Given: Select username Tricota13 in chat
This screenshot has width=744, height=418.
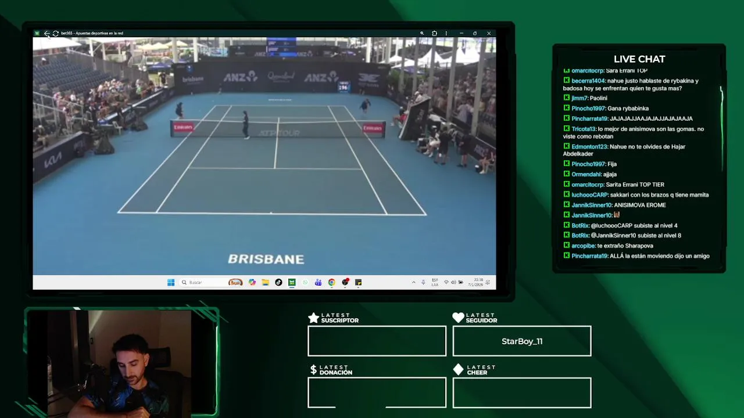Looking at the screenshot, I should click(584, 129).
